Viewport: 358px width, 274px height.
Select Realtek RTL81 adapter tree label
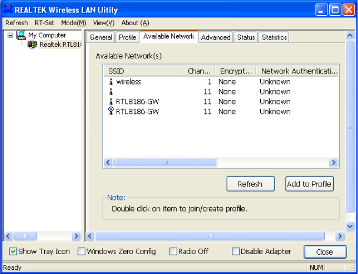[60, 45]
